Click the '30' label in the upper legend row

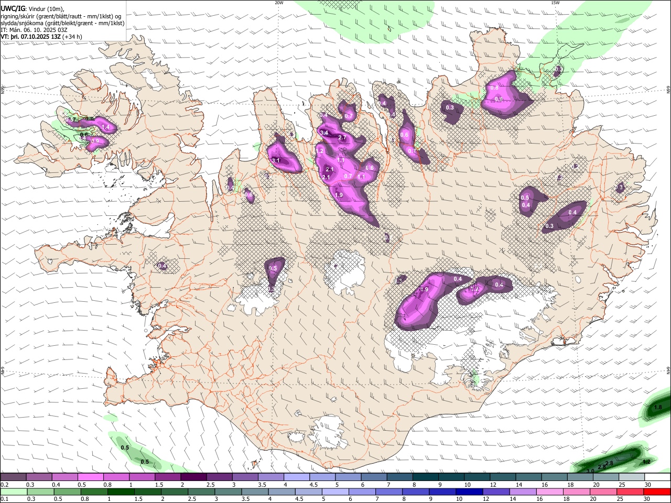[648, 485]
